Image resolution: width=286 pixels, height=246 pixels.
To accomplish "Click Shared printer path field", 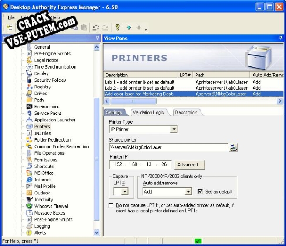I will 169,147.
